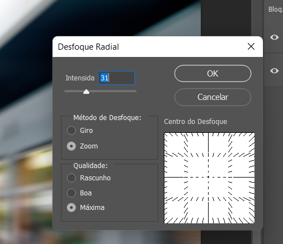The height and width of the screenshot is (244, 283).
Task: Toggle the top layer visibility eye icon
Action: point(274,37)
